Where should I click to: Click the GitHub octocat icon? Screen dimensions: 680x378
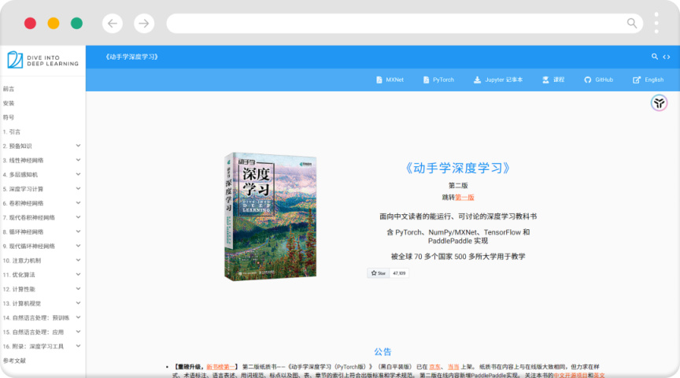pyautogui.click(x=588, y=80)
